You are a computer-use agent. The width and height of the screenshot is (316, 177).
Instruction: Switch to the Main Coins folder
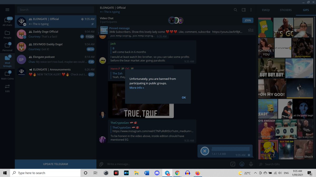tap(7, 76)
